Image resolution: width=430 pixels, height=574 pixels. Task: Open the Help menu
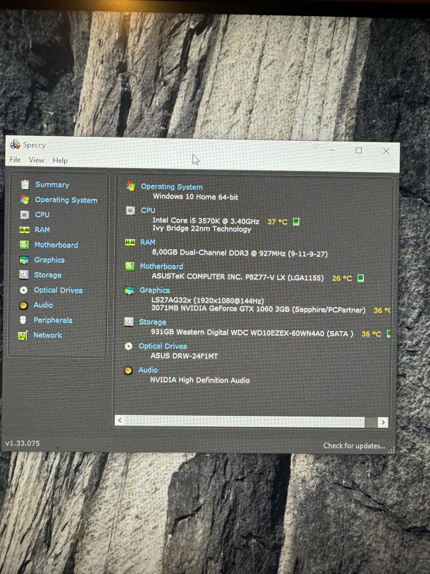60,161
